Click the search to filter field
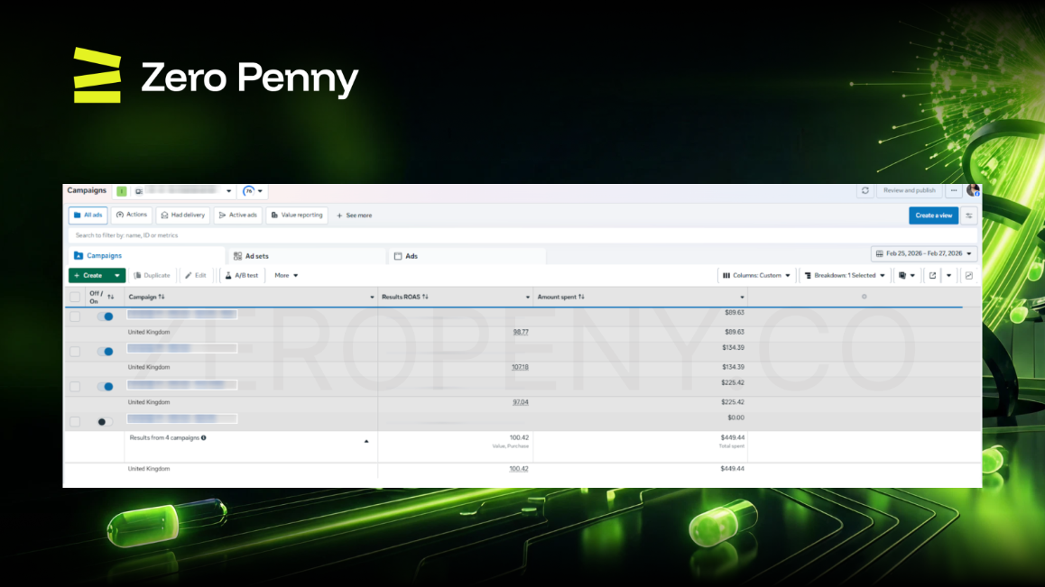This screenshot has width=1045, height=587. pyautogui.click(x=522, y=235)
